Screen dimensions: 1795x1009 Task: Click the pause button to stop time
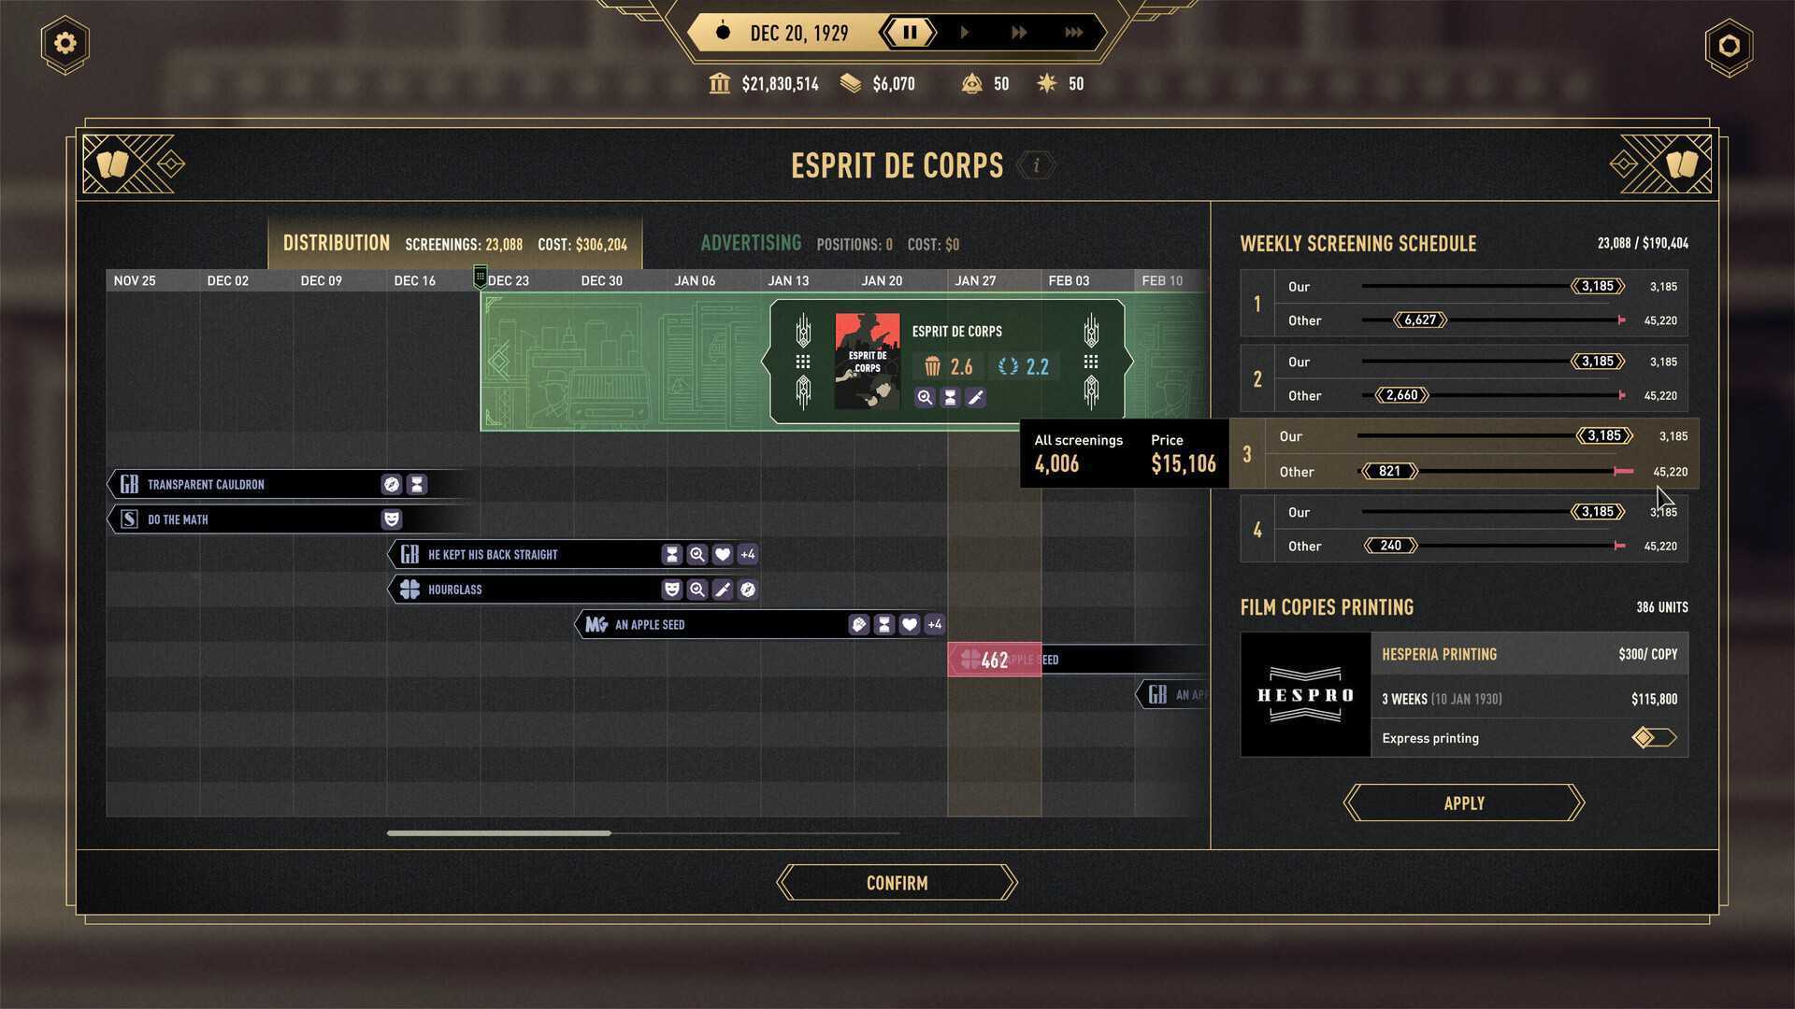coord(910,34)
